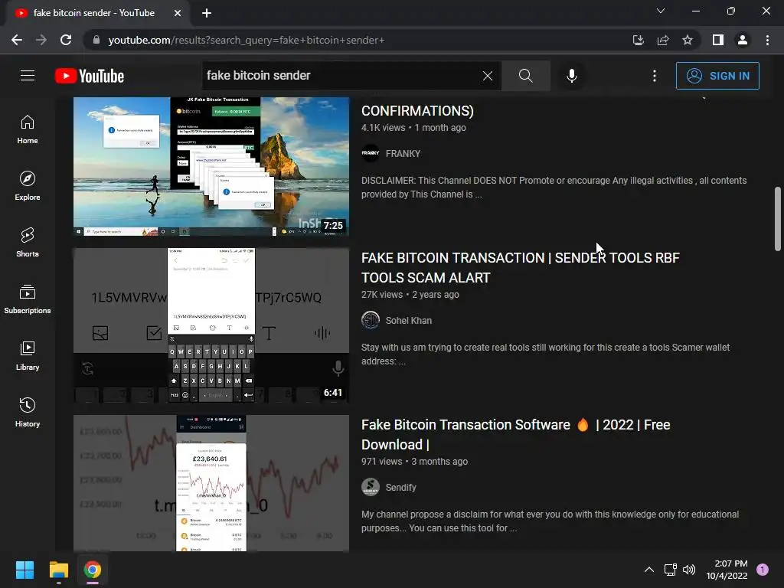
Task: Show hidden system tray icons
Action: 649,570
